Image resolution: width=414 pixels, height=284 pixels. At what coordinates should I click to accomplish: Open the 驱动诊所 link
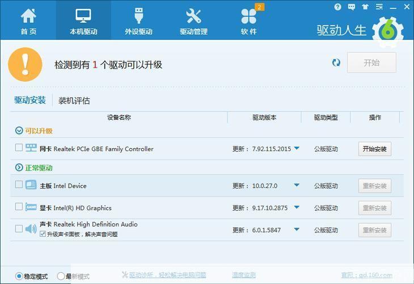[x=167, y=275]
